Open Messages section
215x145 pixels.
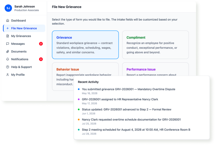[24, 44]
